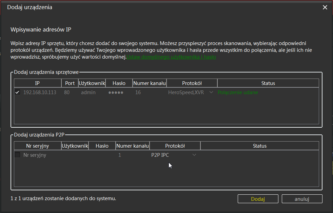The width and height of the screenshot is (333, 213).
Task: Click the Protokół column header
Action: tap(192, 83)
